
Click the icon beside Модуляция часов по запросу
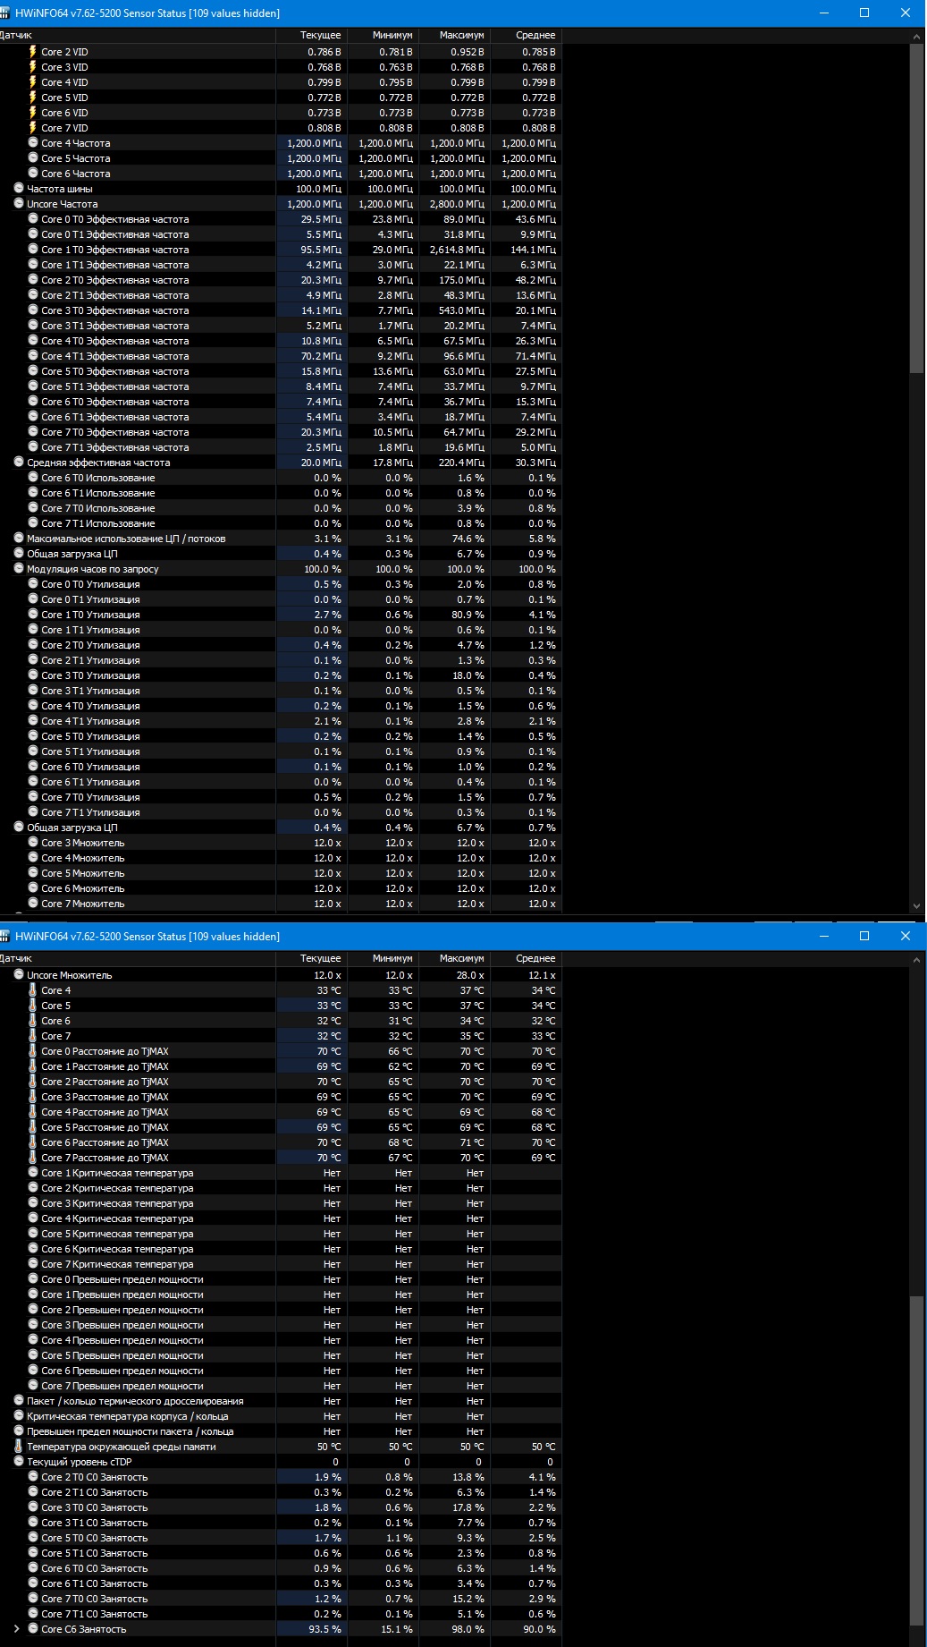pyautogui.click(x=19, y=569)
